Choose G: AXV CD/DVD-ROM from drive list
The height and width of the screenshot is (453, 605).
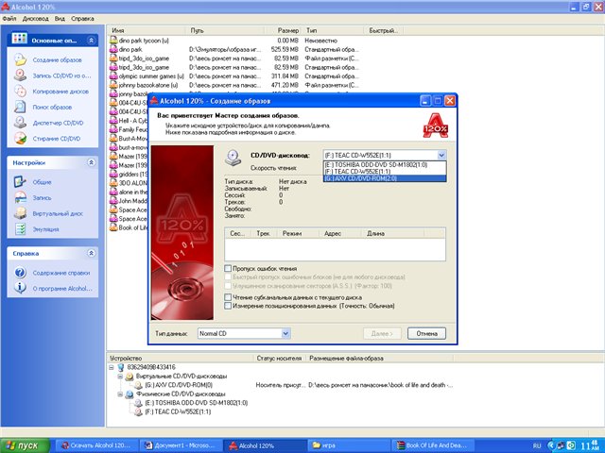tap(383, 178)
